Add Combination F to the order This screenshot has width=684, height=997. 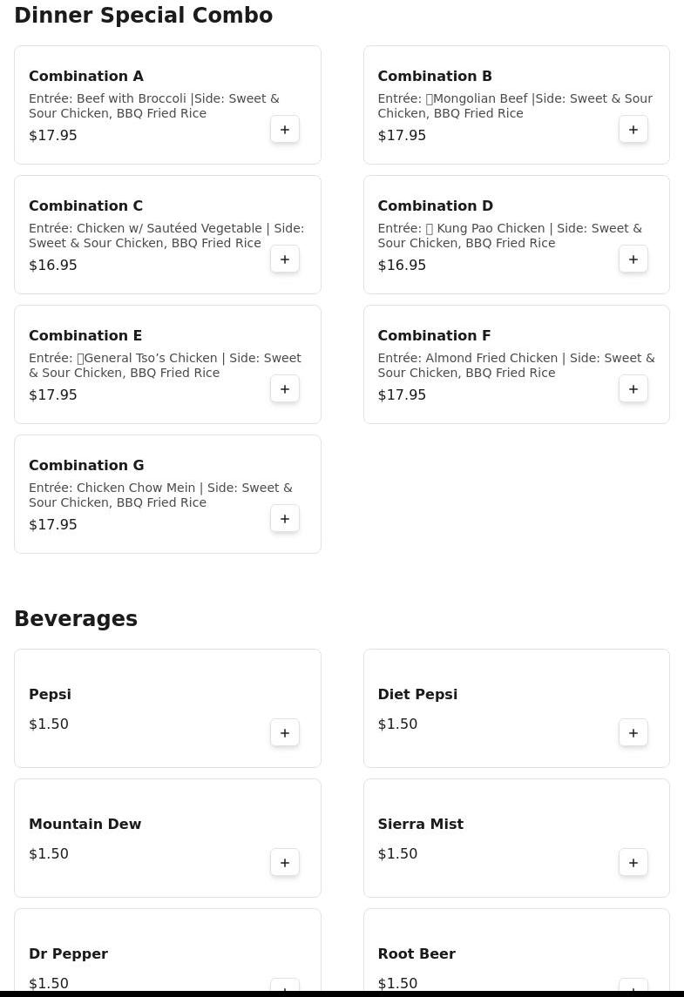633,389
